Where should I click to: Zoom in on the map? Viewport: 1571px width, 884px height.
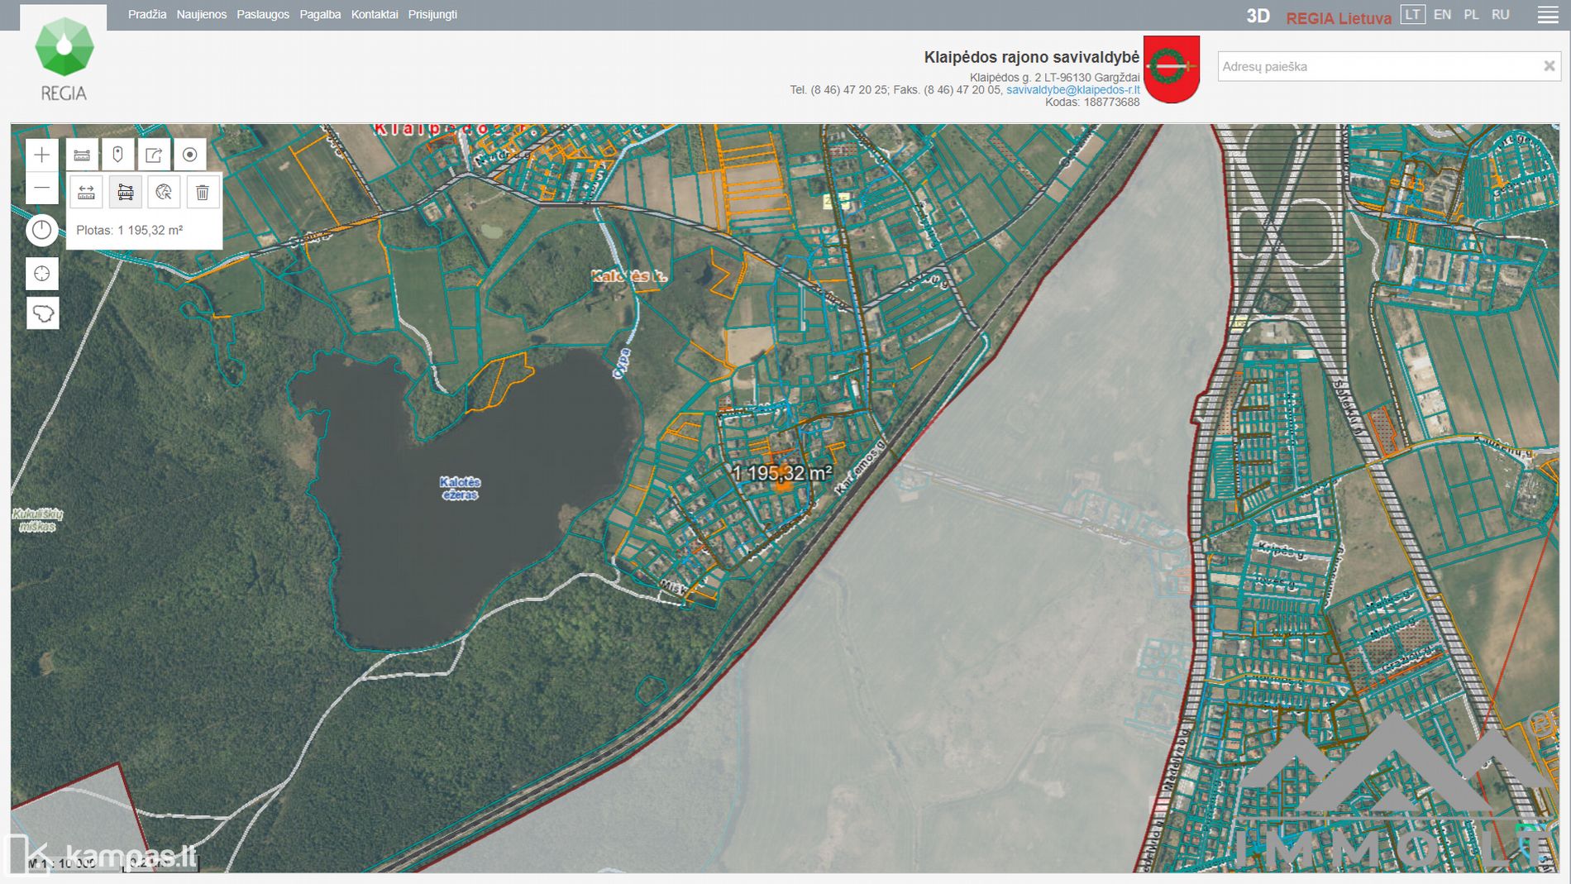[41, 155]
